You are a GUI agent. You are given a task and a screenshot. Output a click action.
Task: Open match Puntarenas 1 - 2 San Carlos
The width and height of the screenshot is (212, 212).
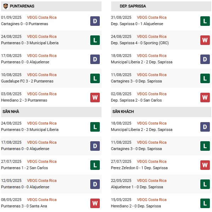point(24,168)
